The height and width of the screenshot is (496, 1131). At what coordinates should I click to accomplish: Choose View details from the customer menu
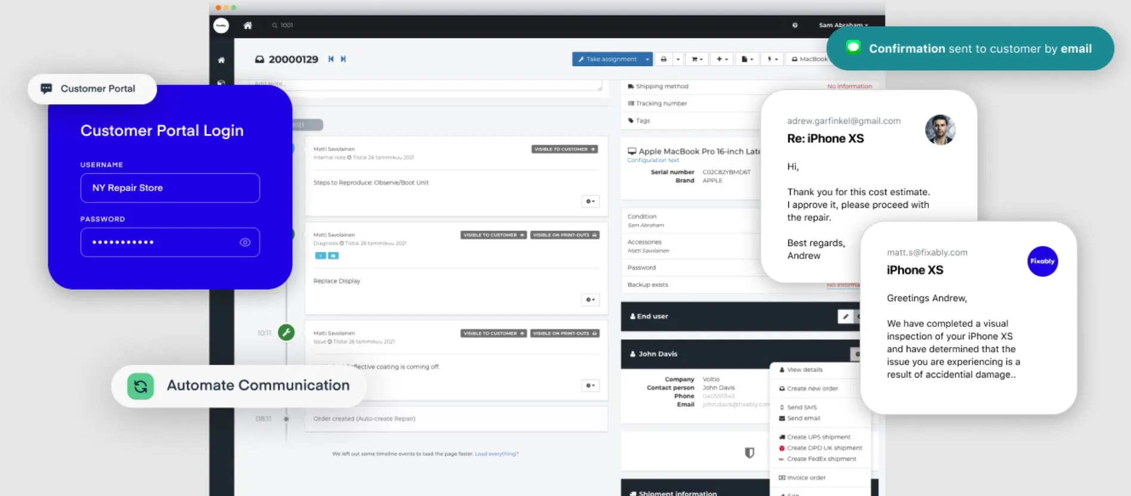pyautogui.click(x=804, y=370)
